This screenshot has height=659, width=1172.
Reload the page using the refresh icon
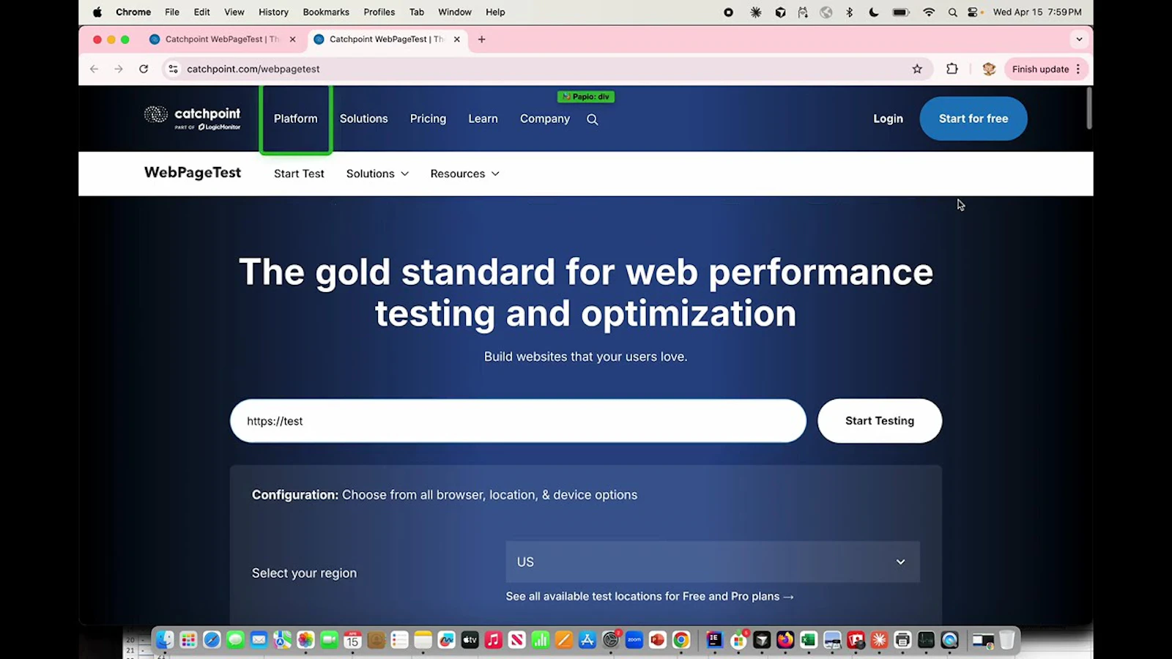tap(144, 68)
